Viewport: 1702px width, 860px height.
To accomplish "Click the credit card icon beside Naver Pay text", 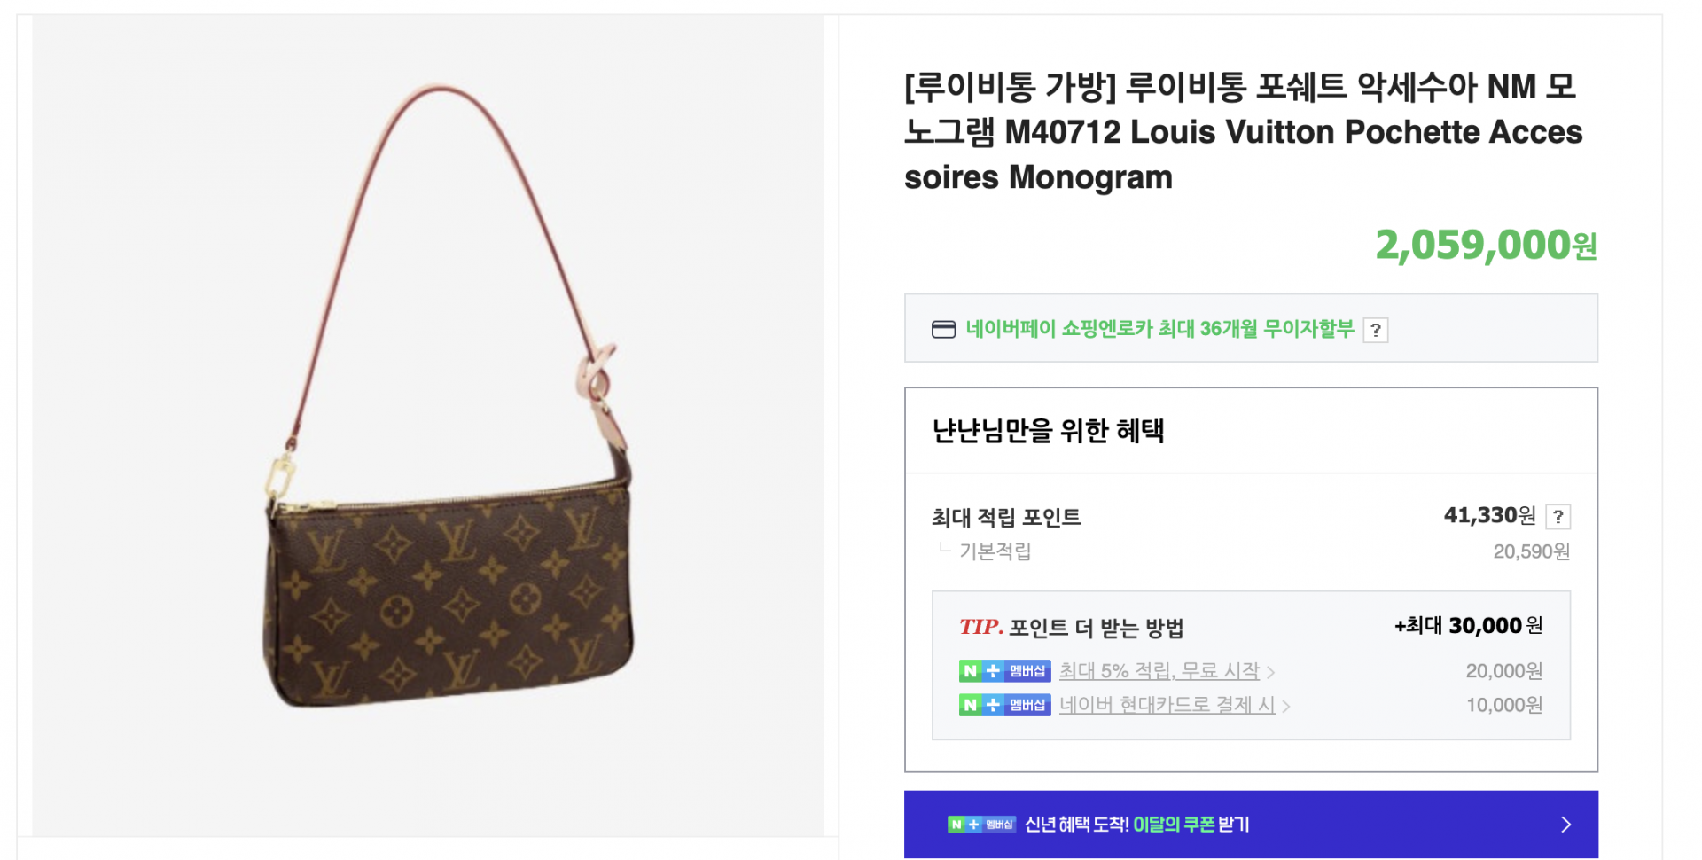I will click(943, 329).
